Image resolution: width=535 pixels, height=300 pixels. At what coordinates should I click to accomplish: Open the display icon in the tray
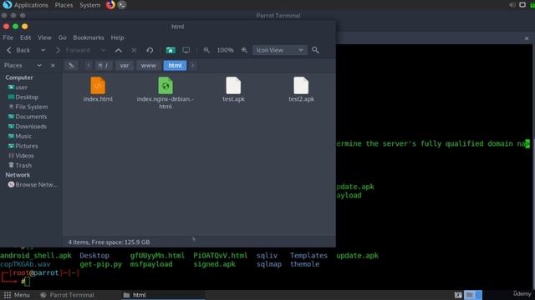point(522,5)
